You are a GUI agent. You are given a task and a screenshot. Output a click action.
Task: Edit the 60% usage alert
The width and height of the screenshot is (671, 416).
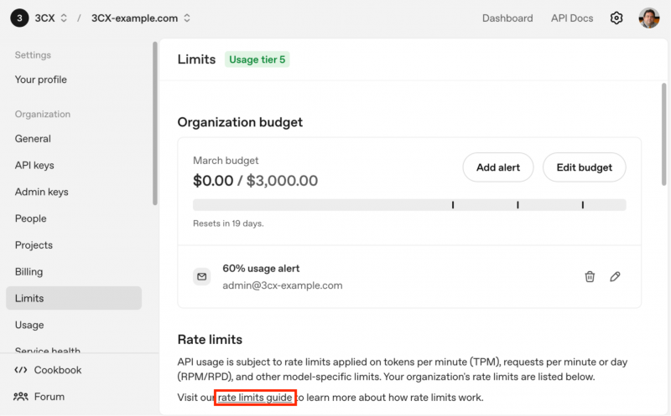[x=615, y=276]
